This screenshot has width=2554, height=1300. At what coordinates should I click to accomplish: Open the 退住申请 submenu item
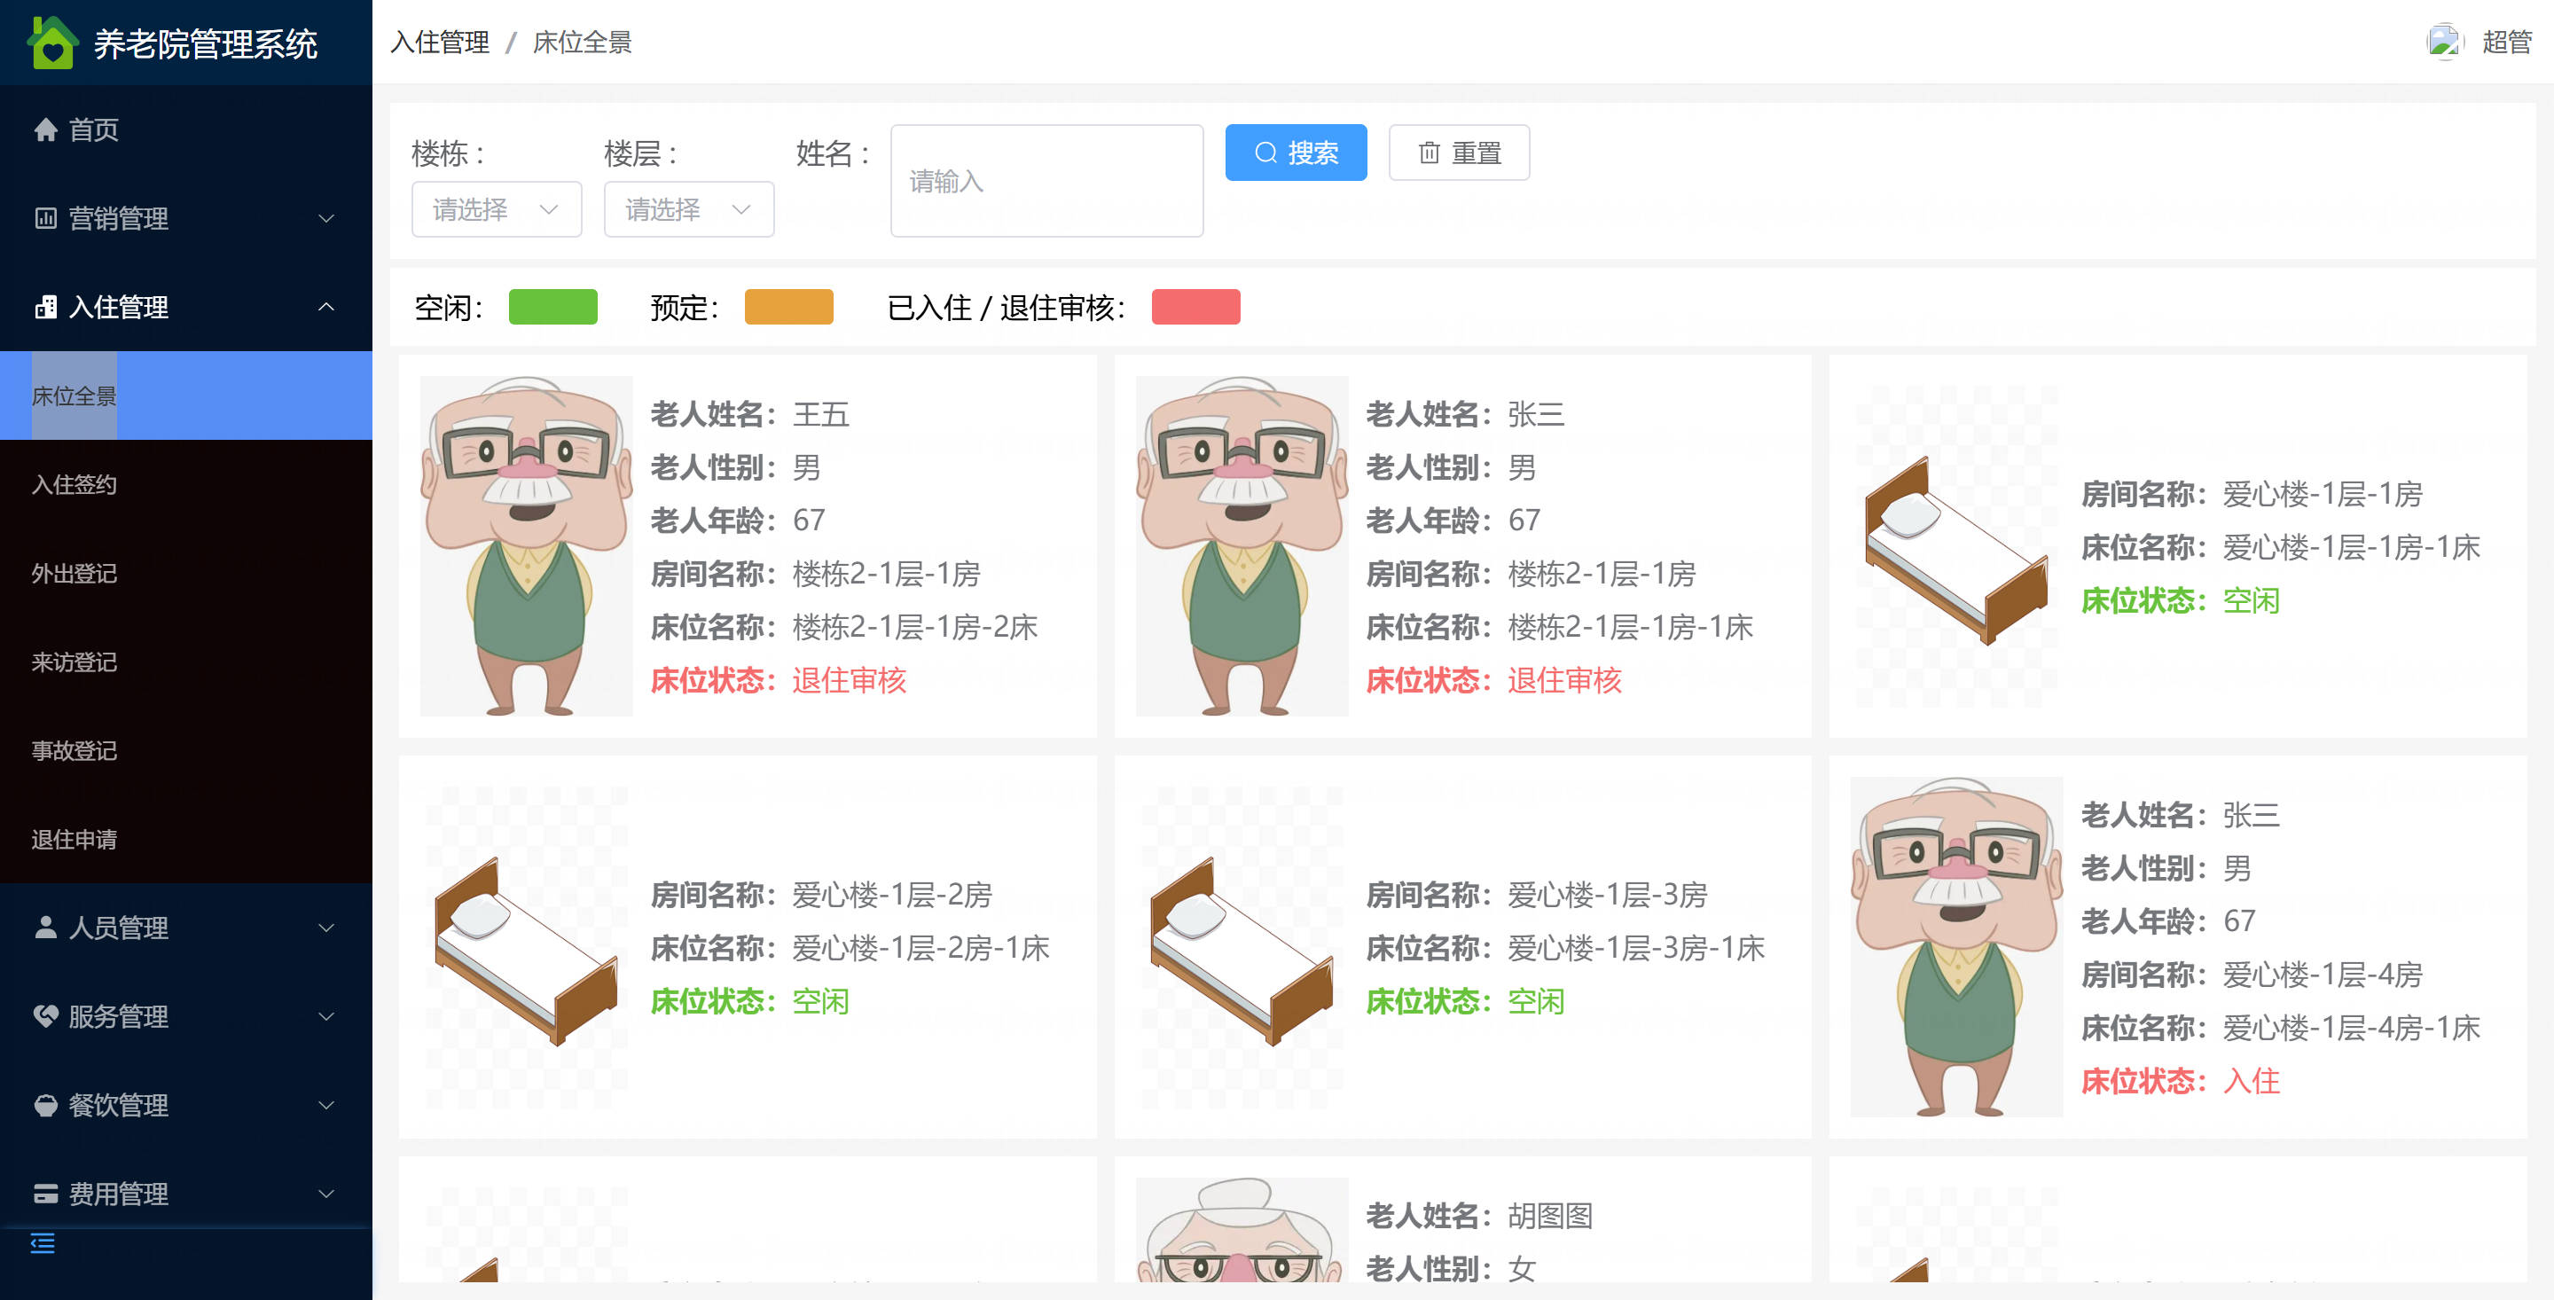point(186,839)
